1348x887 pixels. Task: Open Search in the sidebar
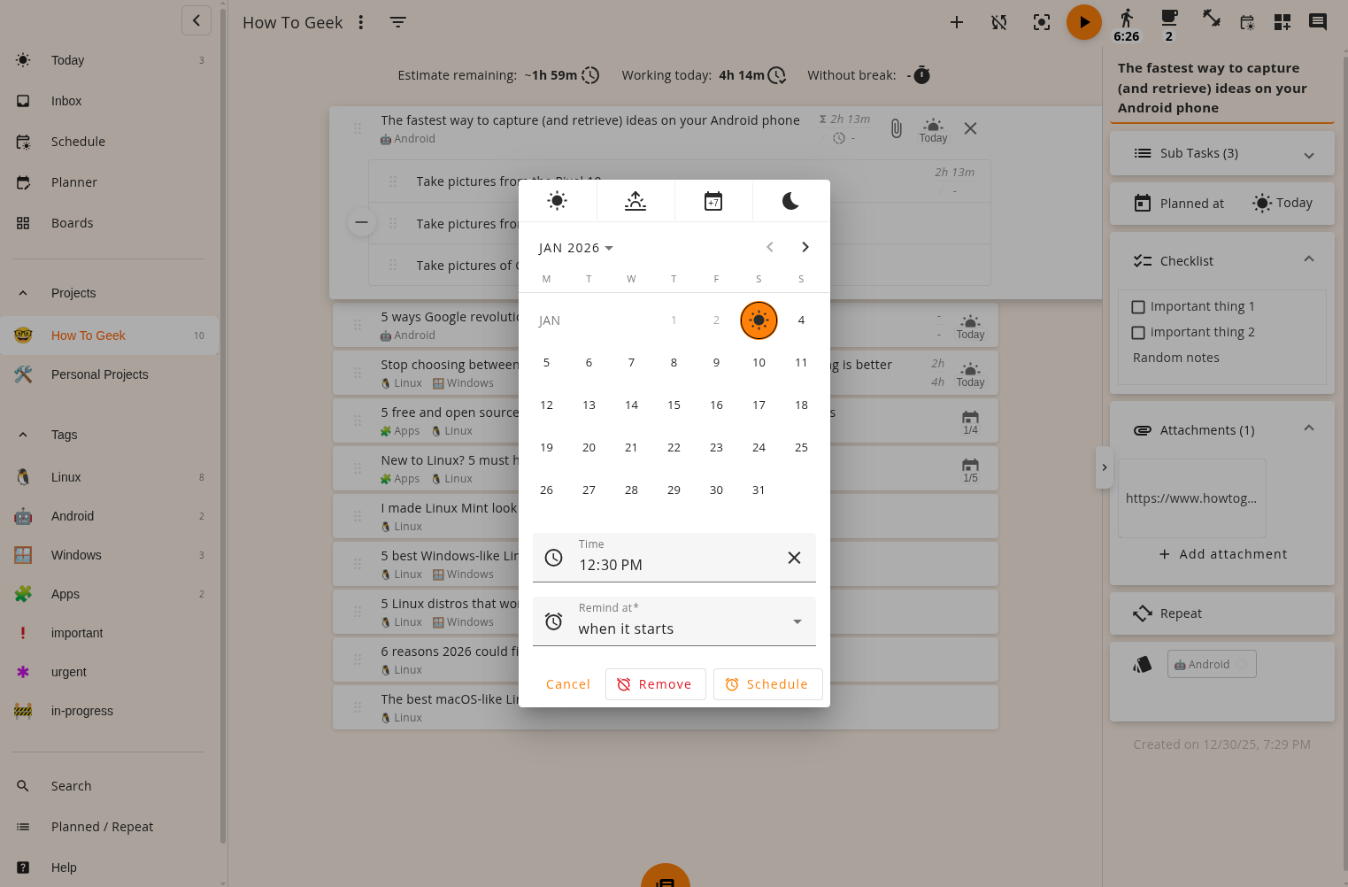pyautogui.click(x=110, y=786)
